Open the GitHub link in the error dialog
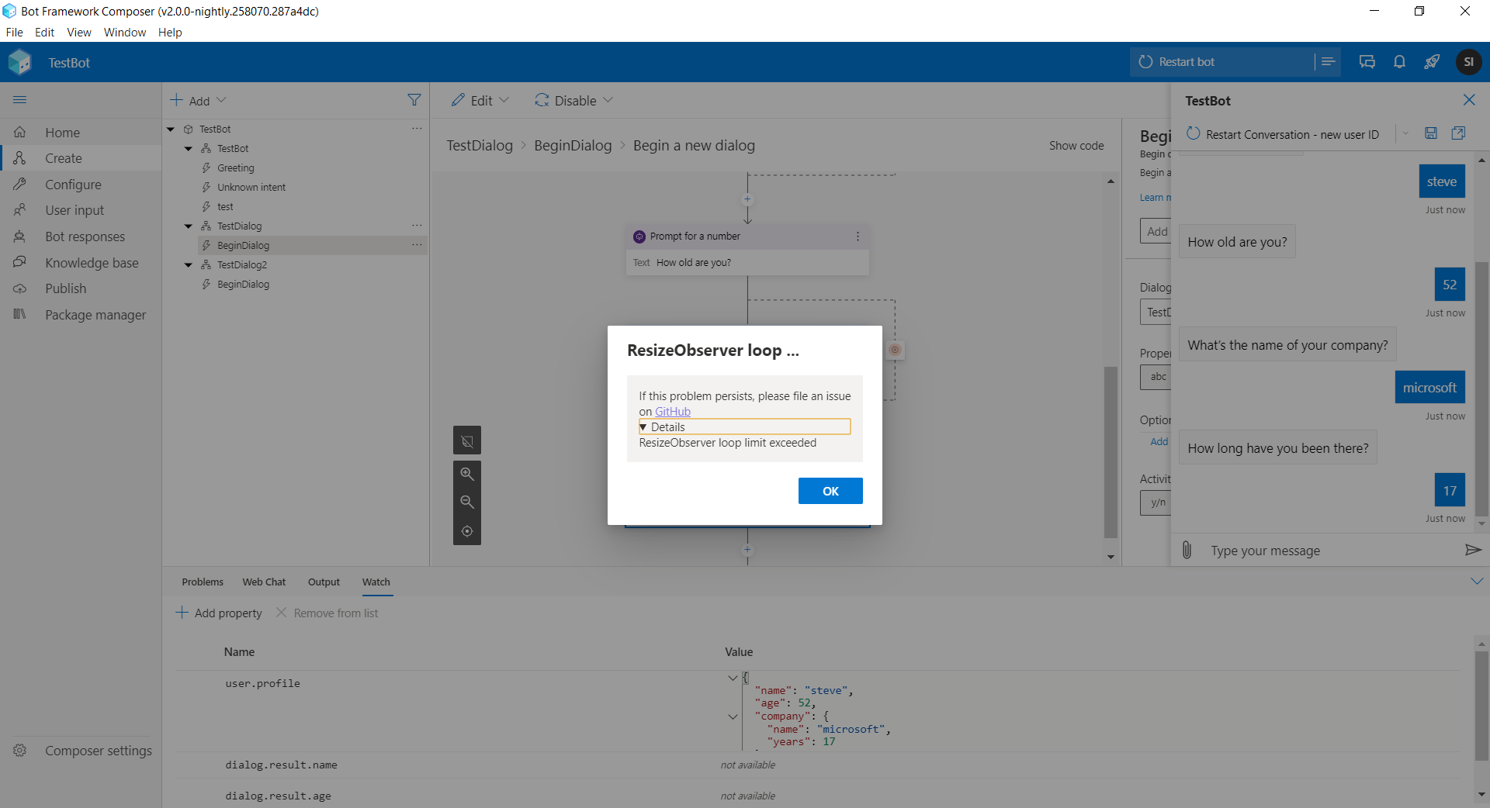Image resolution: width=1490 pixels, height=808 pixels. click(x=672, y=411)
